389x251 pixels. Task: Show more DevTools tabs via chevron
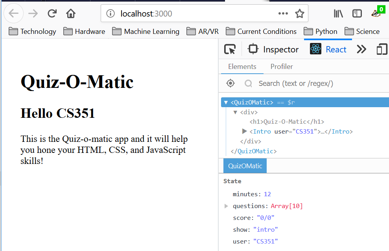tap(361, 49)
